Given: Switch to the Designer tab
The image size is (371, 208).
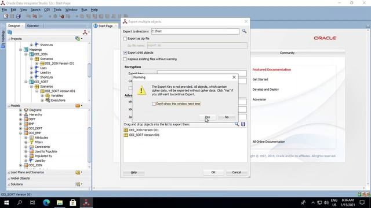Looking at the screenshot, I should (x=14, y=25).
